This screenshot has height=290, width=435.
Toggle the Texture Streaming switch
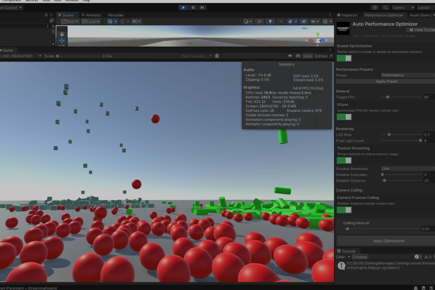tap(344, 160)
